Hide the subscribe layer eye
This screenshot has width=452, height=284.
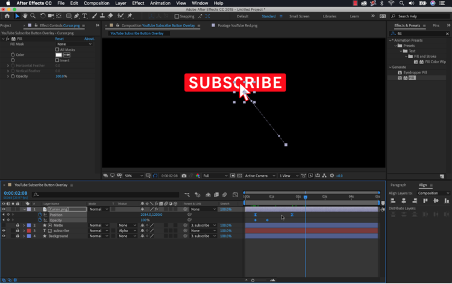(4, 231)
